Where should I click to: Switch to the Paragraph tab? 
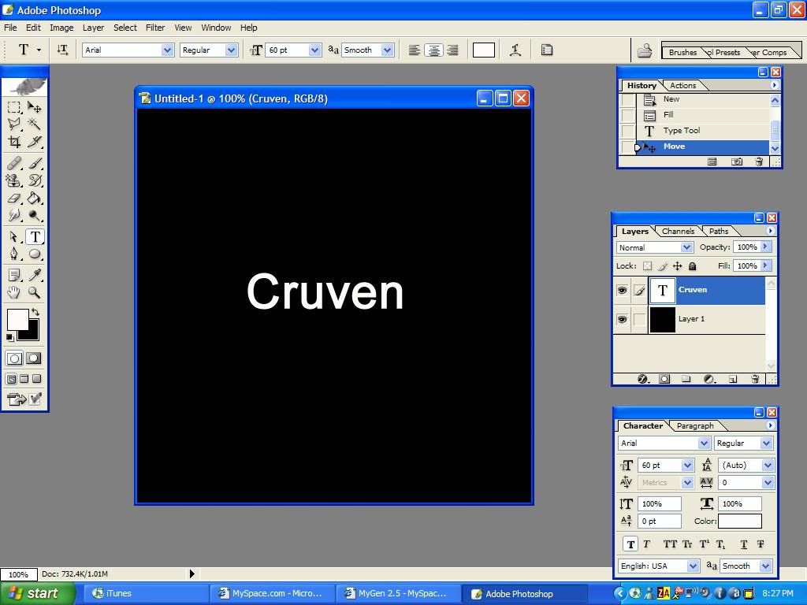695,426
